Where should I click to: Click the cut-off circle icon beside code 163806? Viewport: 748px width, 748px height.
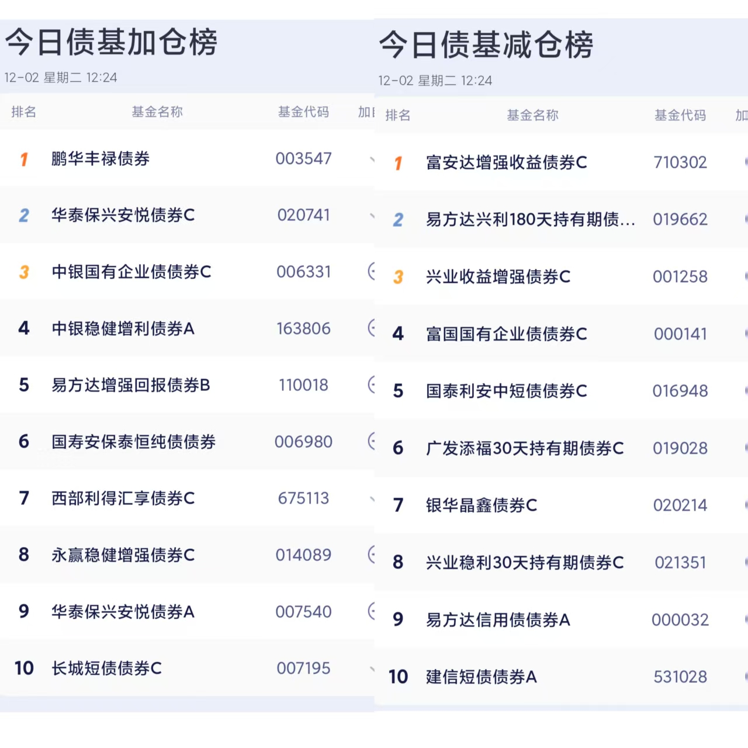tap(371, 328)
